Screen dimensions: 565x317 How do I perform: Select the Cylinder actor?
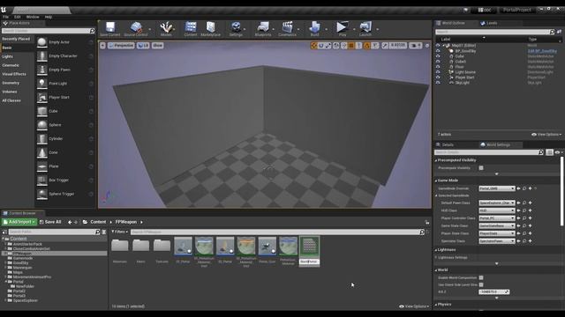point(64,139)
